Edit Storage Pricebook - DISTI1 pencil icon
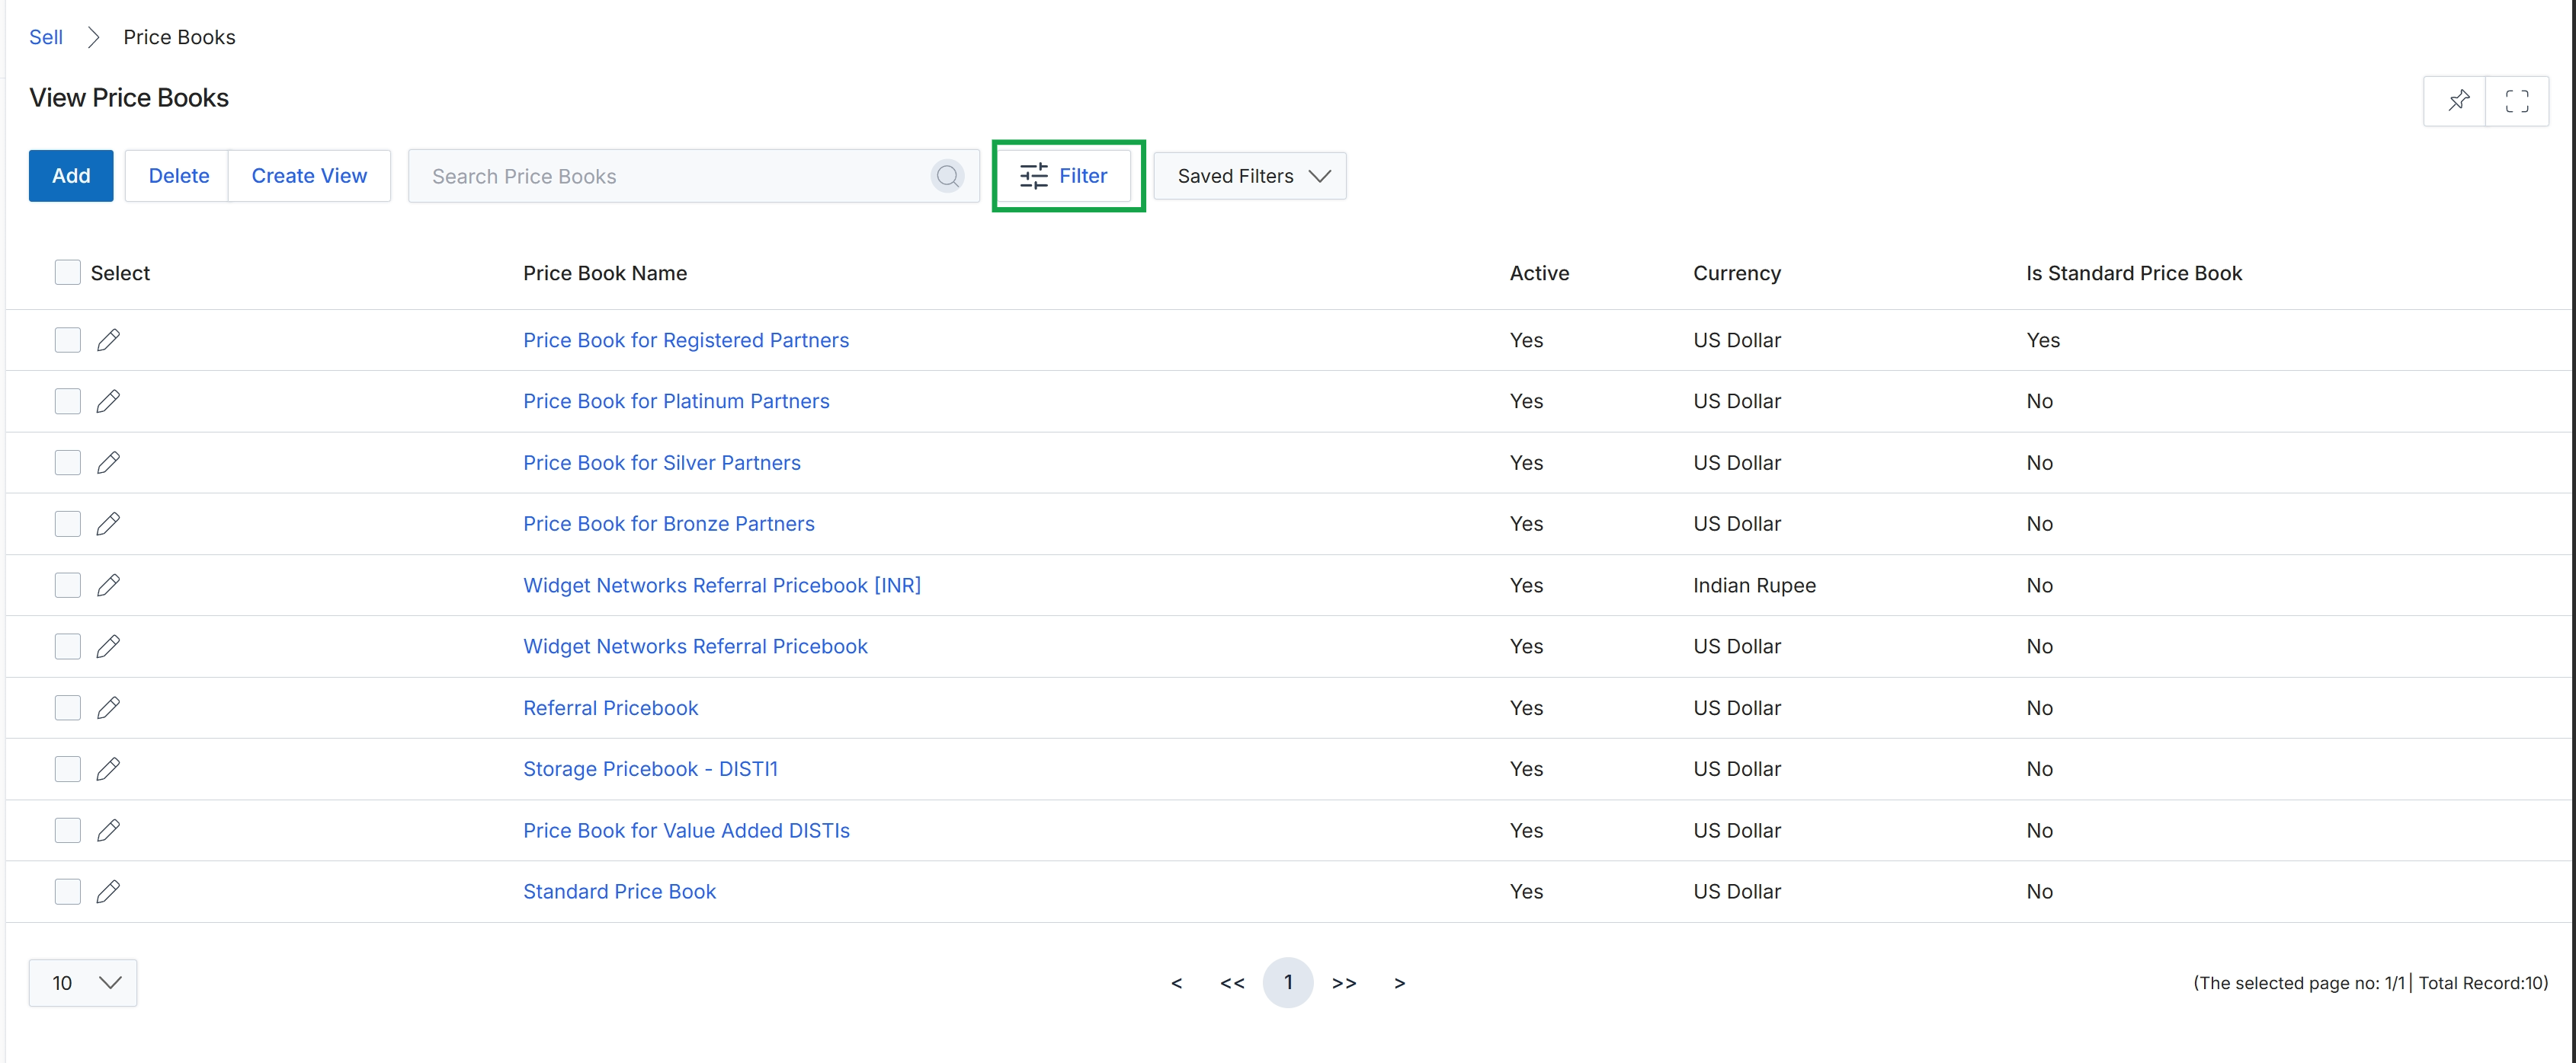Screen dimensions: 2576x1063 tap(108, 769)
